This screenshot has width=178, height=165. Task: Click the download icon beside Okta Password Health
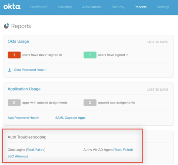[10, 70]
